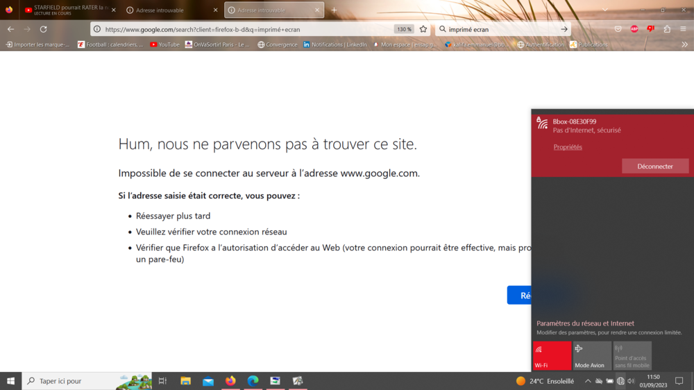The width and height of the screenshot is (694, 390).
Task: Click the Déconnecter button
Action: point(655,167)
